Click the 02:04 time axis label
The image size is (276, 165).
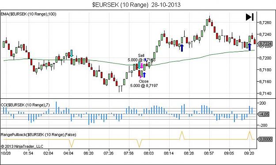pyautogui.click(x=48, y=154)
